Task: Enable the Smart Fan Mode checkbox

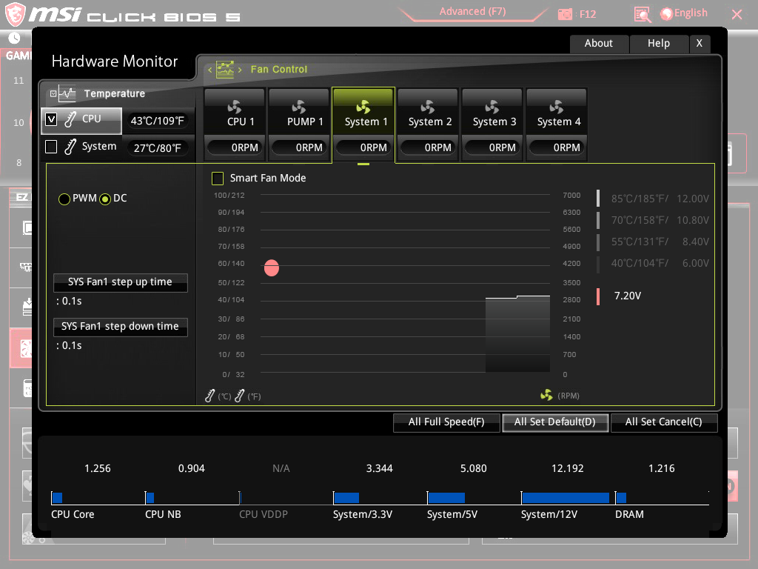Action: tap(218, 179)
